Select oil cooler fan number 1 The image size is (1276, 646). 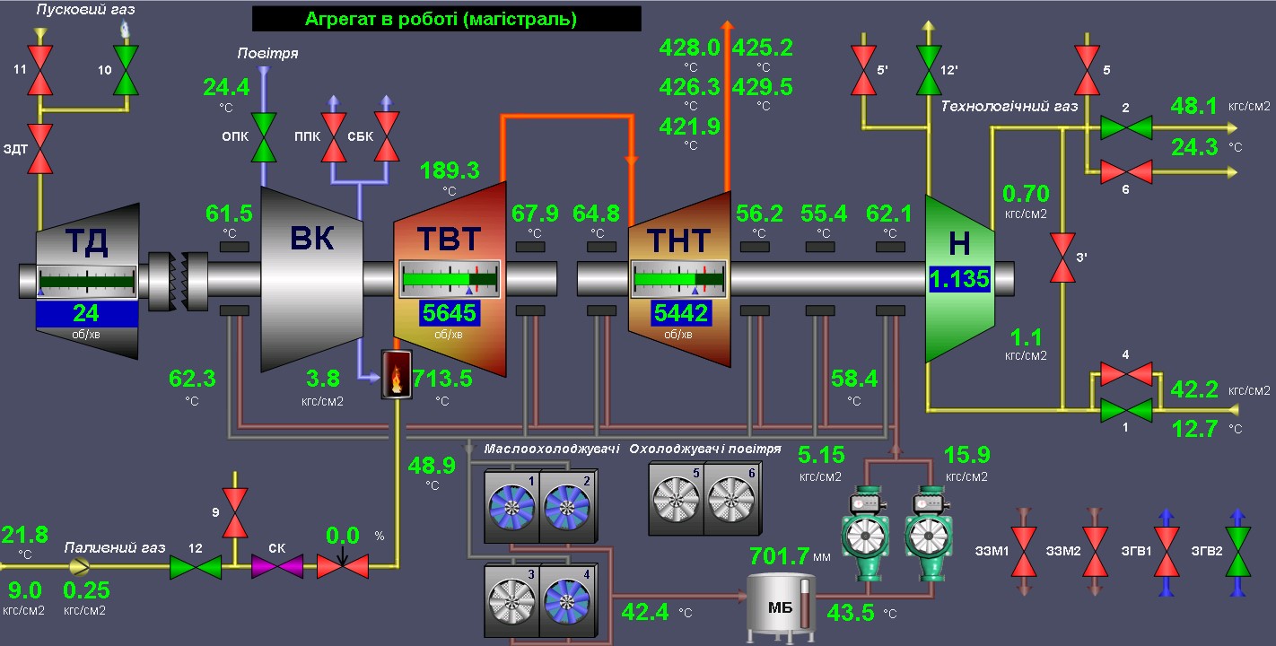tap(511, 506)
